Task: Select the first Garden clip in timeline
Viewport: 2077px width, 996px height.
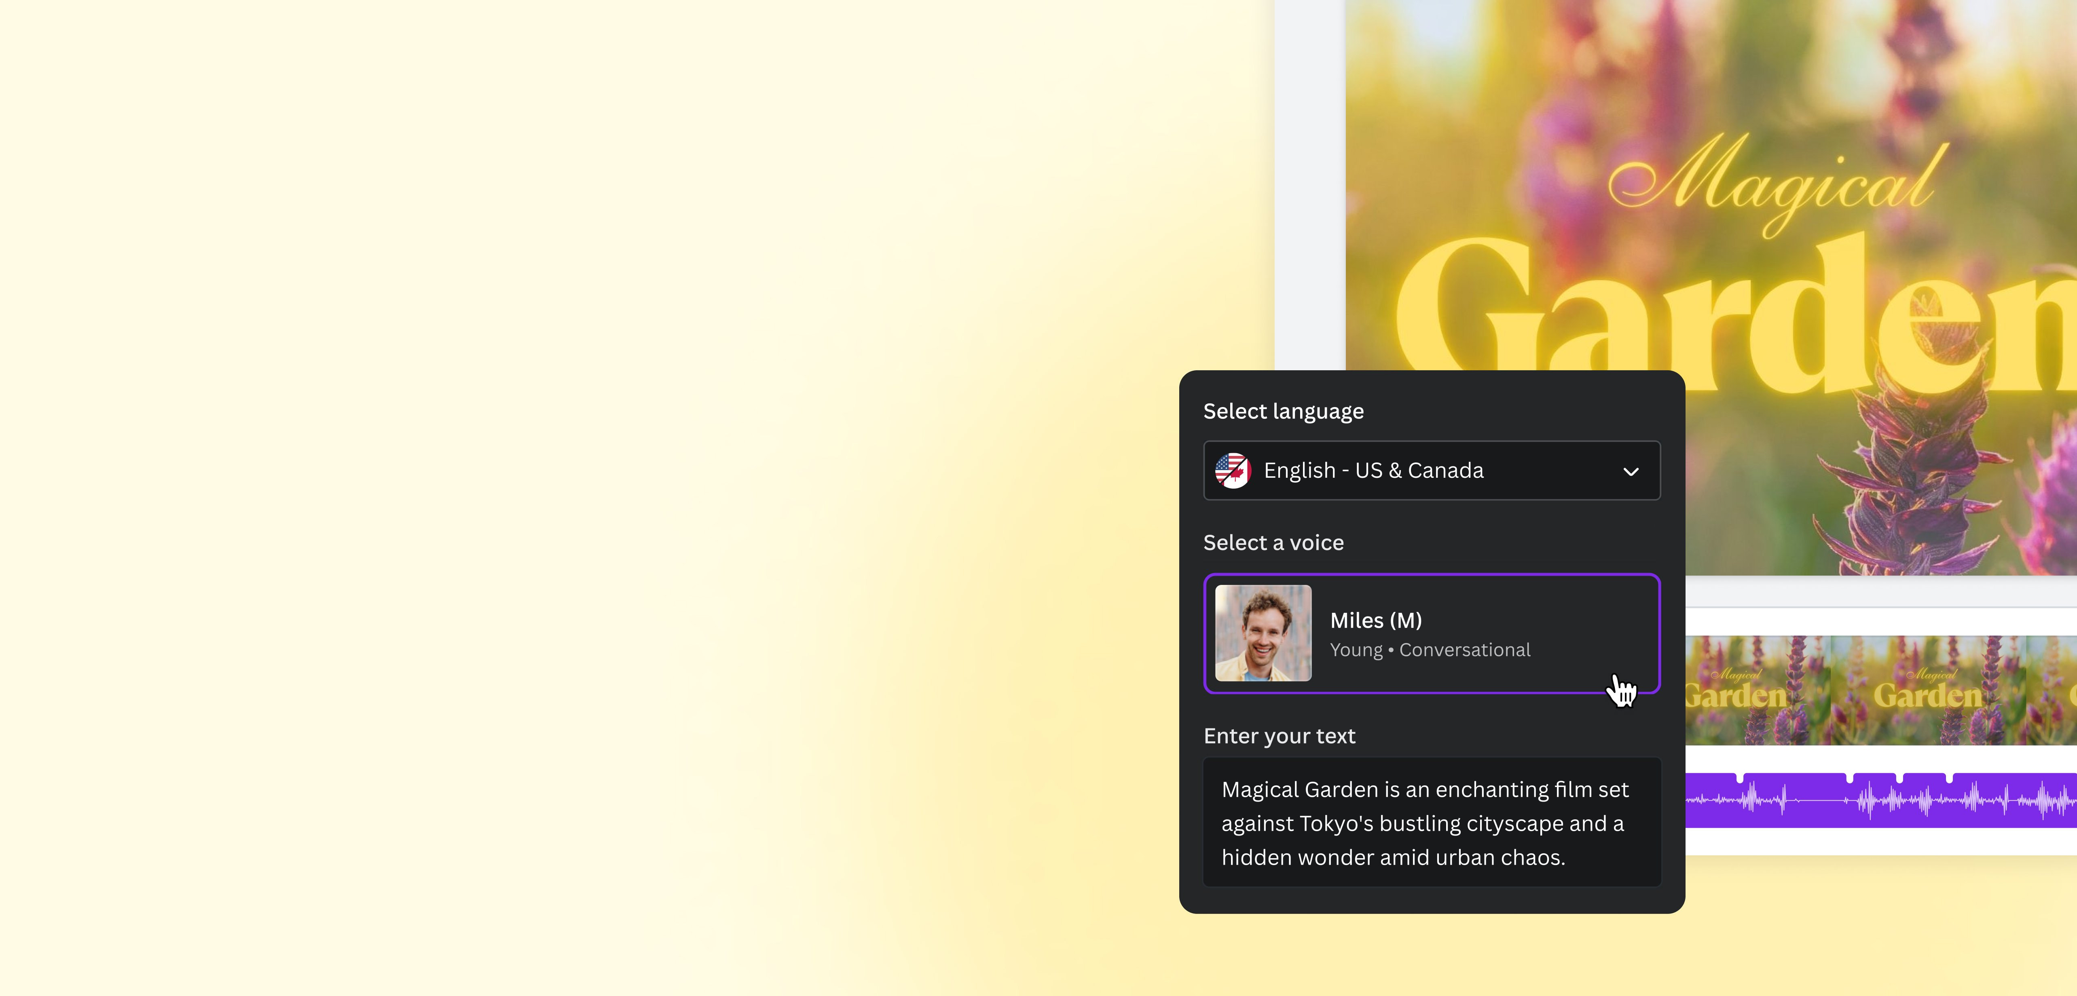Action: tap(1758, 690)
